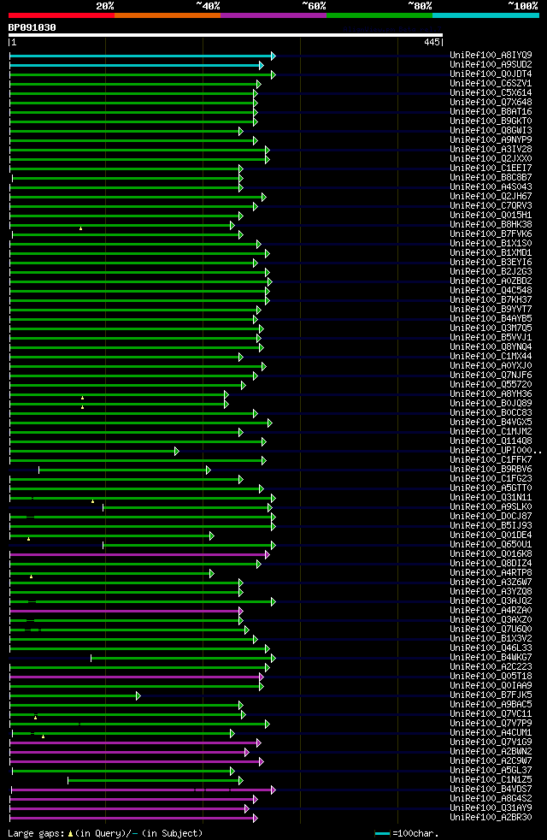547x840 pixels.
Task: Open hit UniRef100_B4VDS7
Action: [491, 790]
